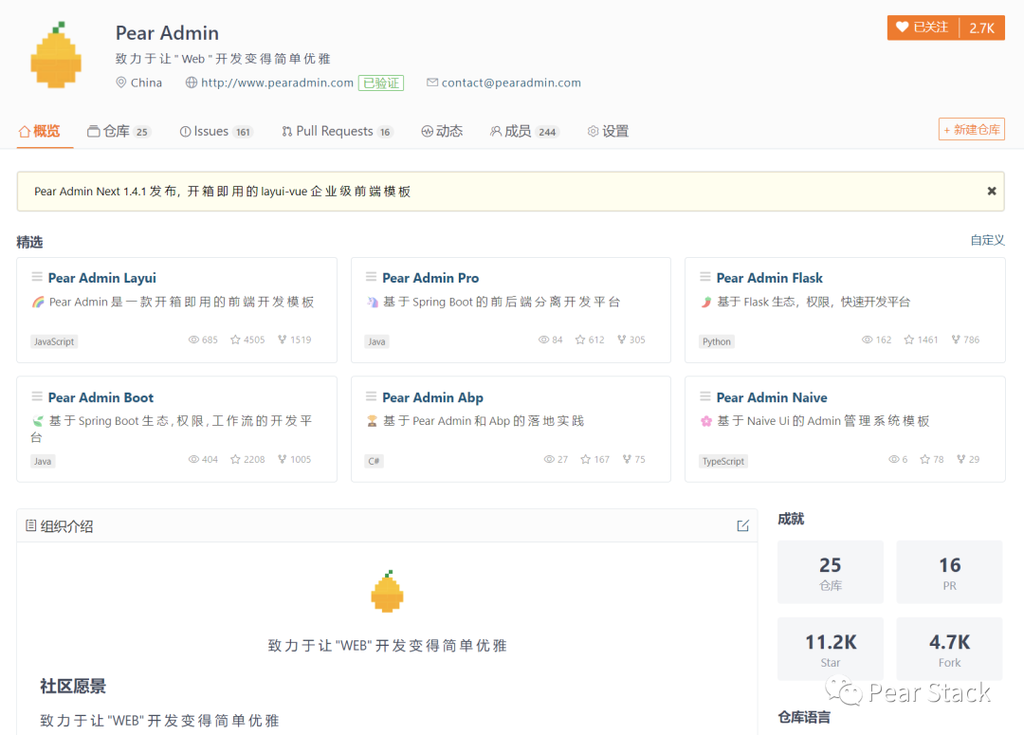
Task: Open the contact@pearadmin.com email link
Action: click(x=511, y=83)
